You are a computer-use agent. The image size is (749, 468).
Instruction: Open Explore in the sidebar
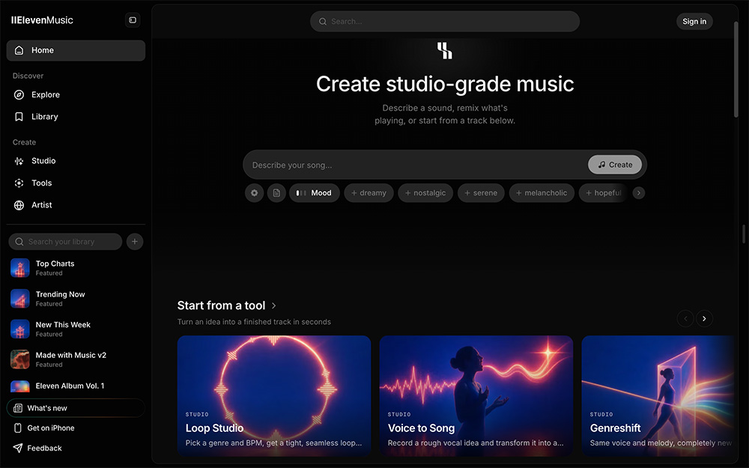click(76, 94)
